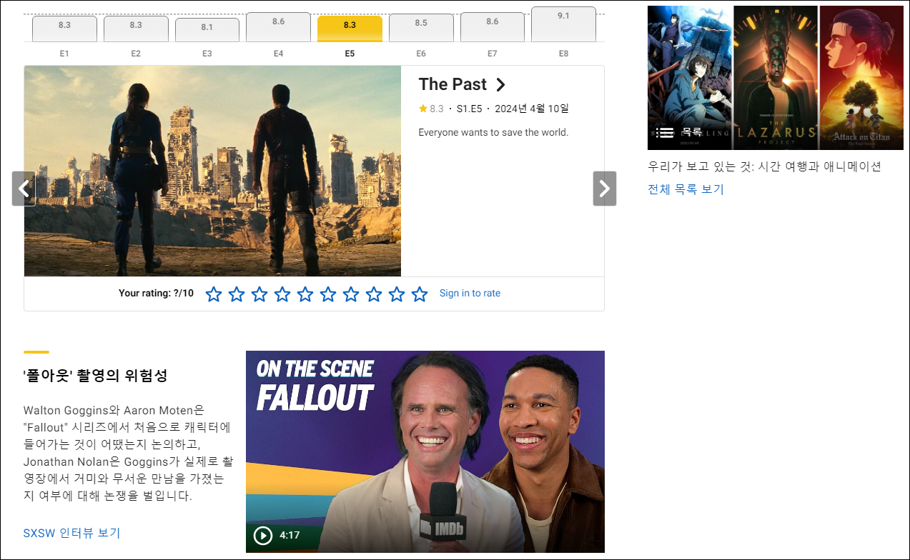
Task: Rate episode 5 stars
Action: tap(305, 294)
